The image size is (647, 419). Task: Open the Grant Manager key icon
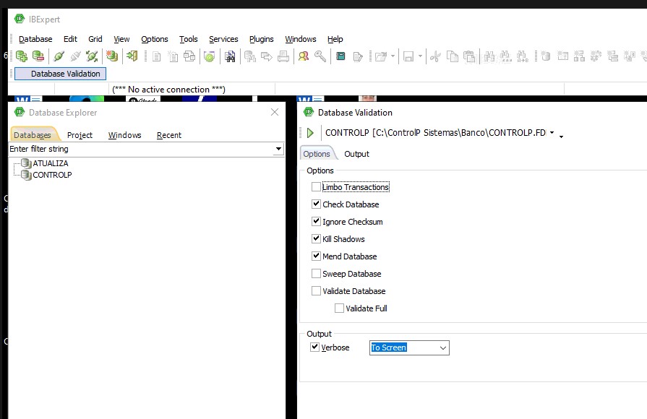pos(320,56)
